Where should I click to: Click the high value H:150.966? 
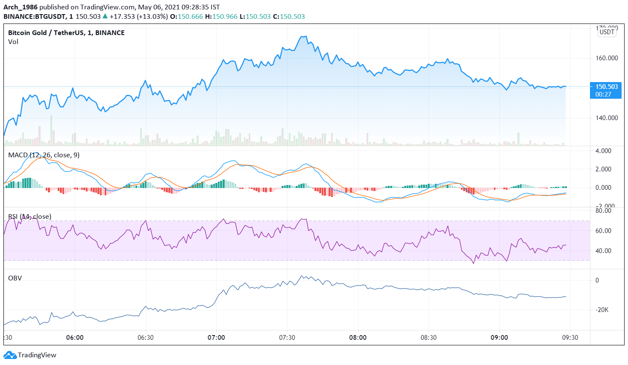[221, 17]
